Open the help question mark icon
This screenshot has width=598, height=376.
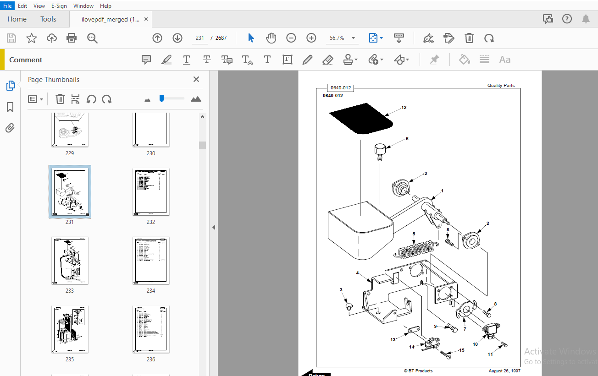pos(567,19)
